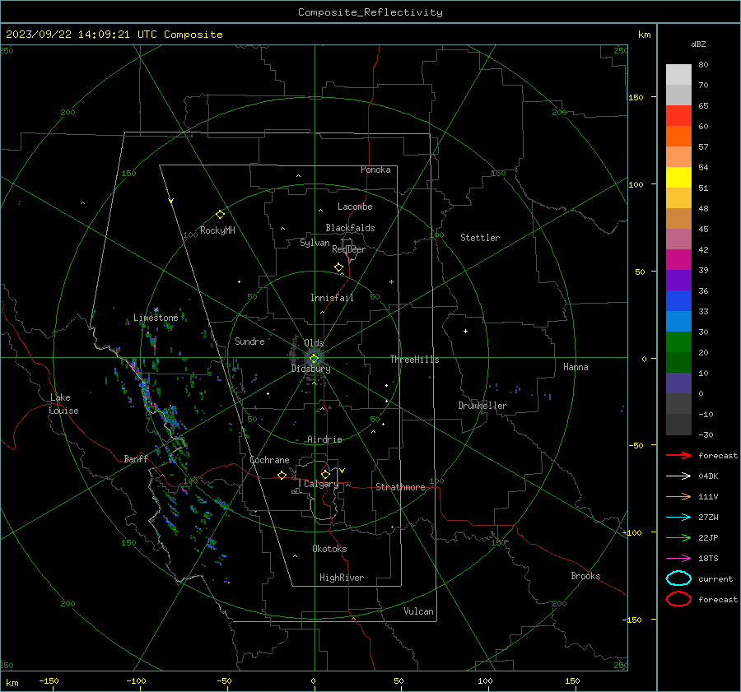Select the Sylvan label
The image size is (741, 692).
point(315,243)
